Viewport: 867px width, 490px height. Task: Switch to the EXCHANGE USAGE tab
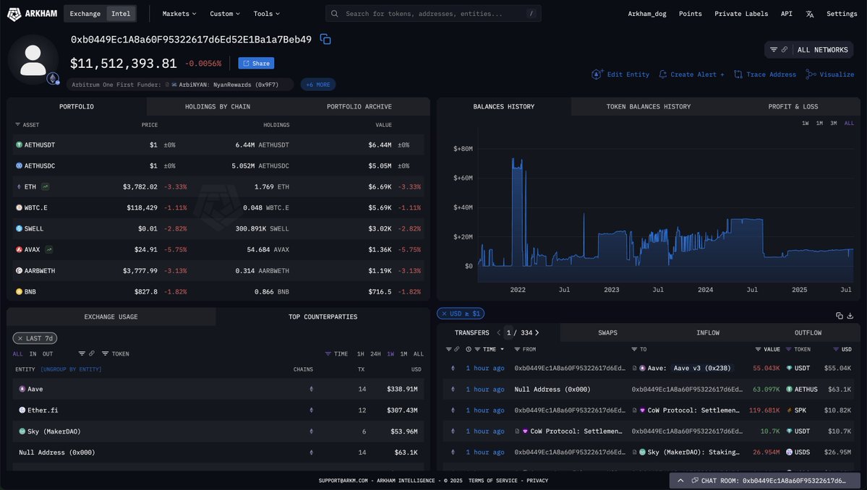pyautogui.click(x=111, y=317)
